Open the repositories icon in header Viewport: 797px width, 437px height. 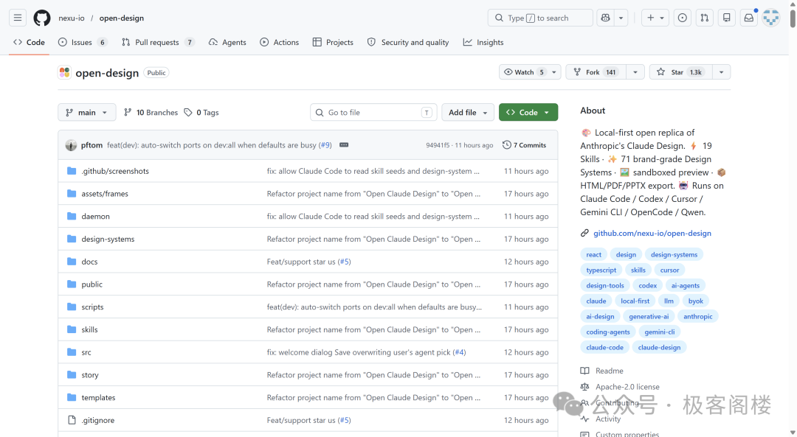pyautogui.click(x=727, y=18)
